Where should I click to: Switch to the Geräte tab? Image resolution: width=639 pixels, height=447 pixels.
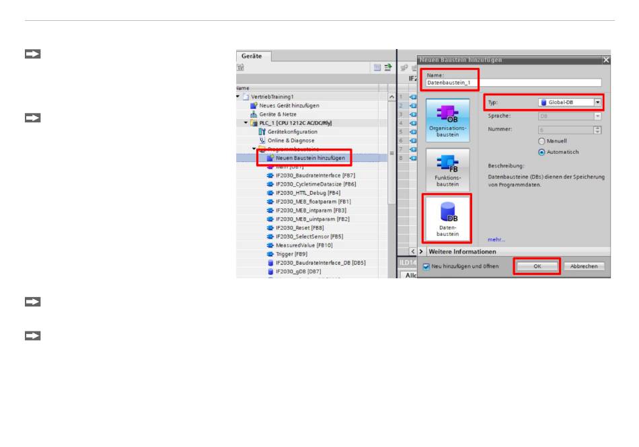pyautogui.click(x=252, y=56)
